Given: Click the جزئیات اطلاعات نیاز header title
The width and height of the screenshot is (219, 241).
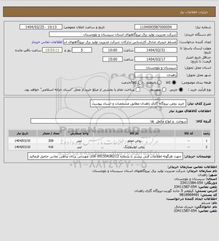Looking at the screenshot, I should click(194, 12).
